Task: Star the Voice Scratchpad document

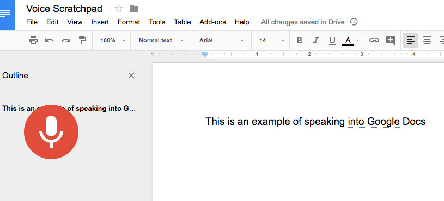Action: pyautogui.click(x=119, y=9)
